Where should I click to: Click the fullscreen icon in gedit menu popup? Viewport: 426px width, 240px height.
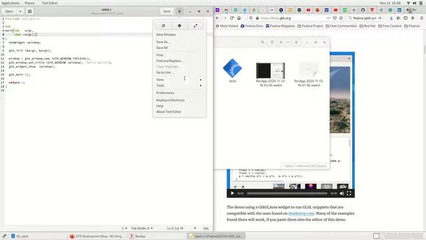[195, 26]
